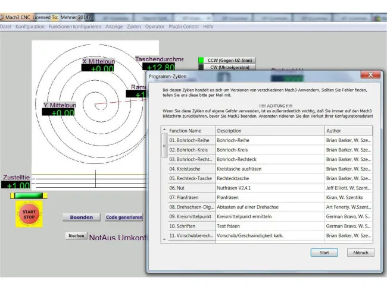Open the PlugIn Control menu
Image resolution: width=387 pixels, height=290 pixels.
[x=183, y=27]
